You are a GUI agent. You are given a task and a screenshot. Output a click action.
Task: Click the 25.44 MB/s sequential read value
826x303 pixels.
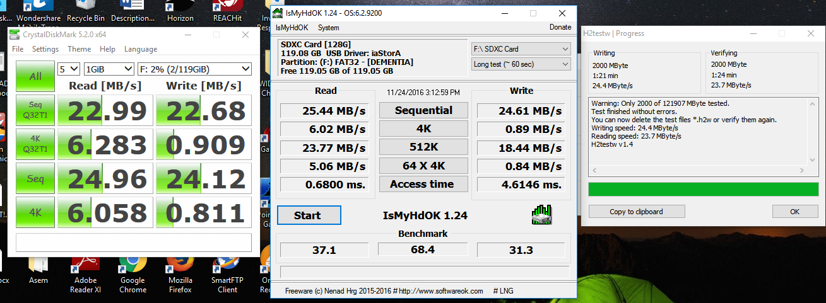coord(326,111)
